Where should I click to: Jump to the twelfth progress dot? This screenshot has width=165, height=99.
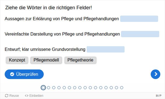point(101,88)
